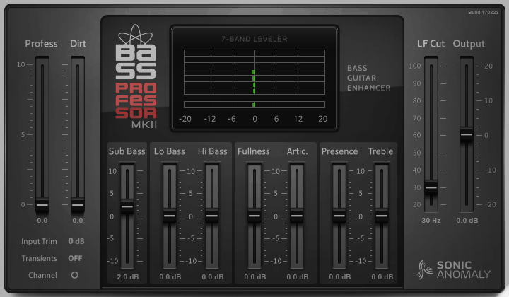Click the Treble slider handle
The image size is (509, 297).
tap(382, 216)
